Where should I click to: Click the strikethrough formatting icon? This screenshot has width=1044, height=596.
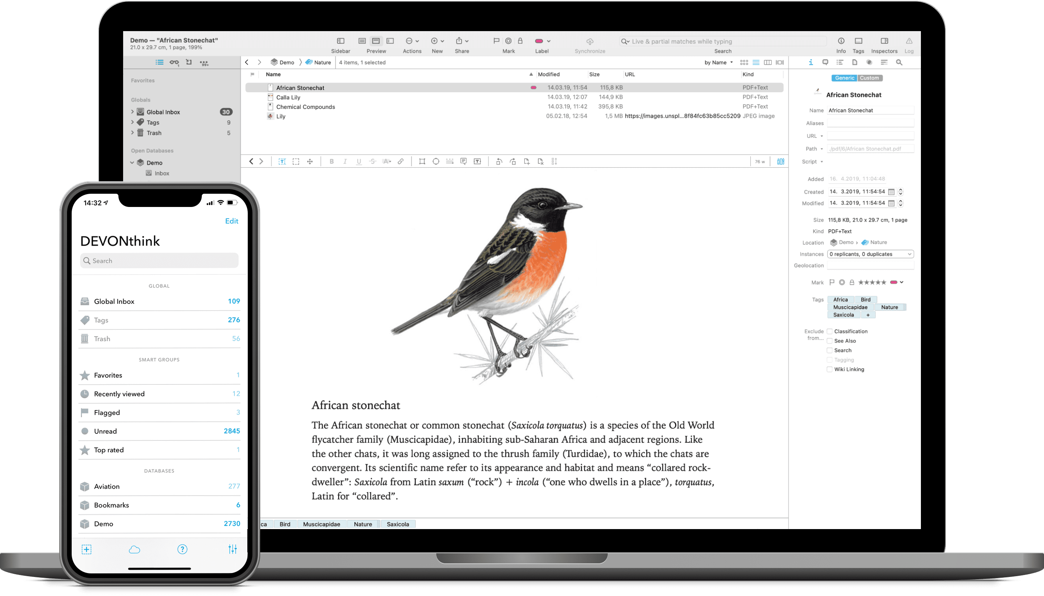click(372, 162)
